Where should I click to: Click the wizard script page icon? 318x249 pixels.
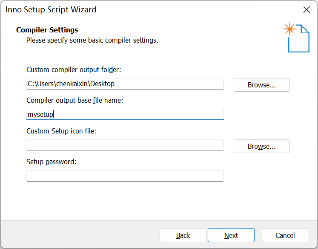click(x=300, y=40)
